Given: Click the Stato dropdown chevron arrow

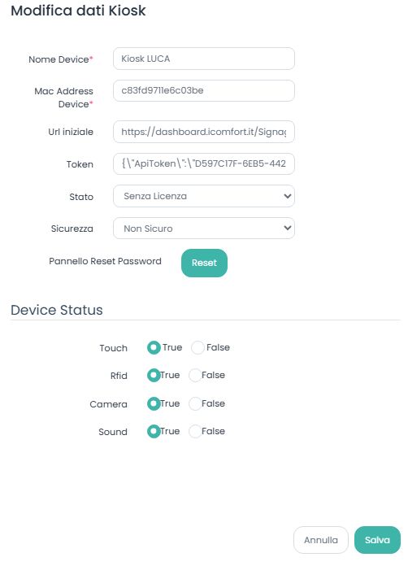Looking at the screenshot, I should click(x=288, y=196).
